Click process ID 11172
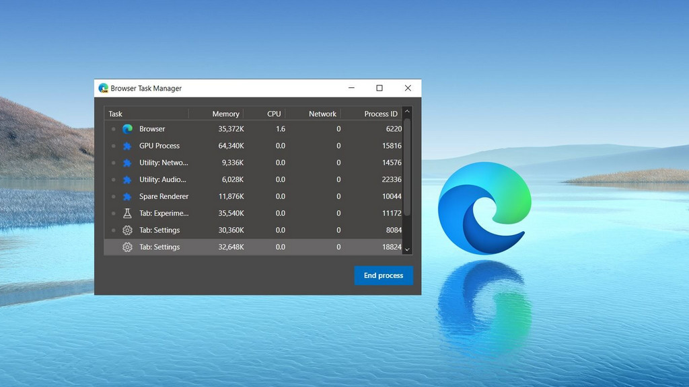The width and height of the screenshot is (689, 387). coord(392,213)
